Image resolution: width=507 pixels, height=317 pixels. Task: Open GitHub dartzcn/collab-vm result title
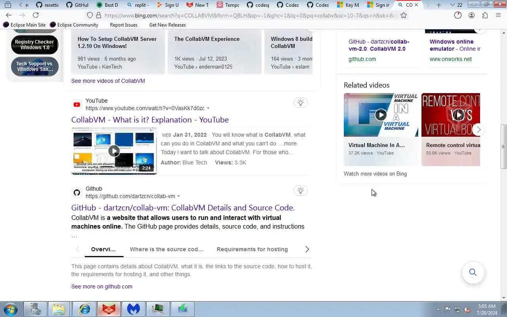(183, 208)
